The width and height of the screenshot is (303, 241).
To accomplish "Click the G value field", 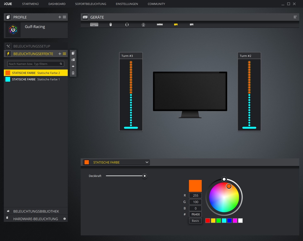I will point(195,202).
